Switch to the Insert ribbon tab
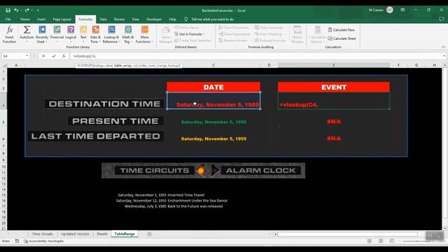Image resolution: width=448 pixels, height=252 pixels. (41, 19)
